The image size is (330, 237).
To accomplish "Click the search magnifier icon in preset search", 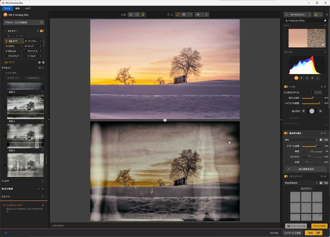I will pos(42,23).
